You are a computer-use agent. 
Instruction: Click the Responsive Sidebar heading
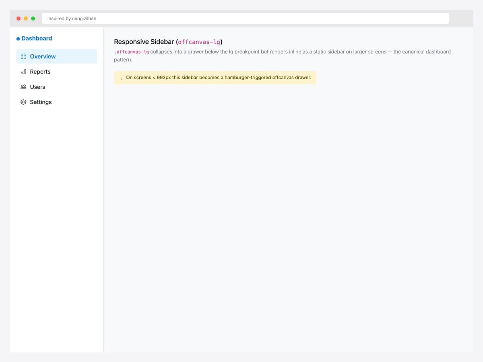[x=168, y=42]
